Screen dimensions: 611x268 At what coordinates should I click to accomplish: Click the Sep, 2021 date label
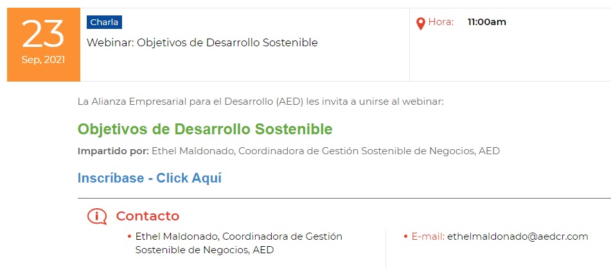pyautogui.click(x=43, y=60)
